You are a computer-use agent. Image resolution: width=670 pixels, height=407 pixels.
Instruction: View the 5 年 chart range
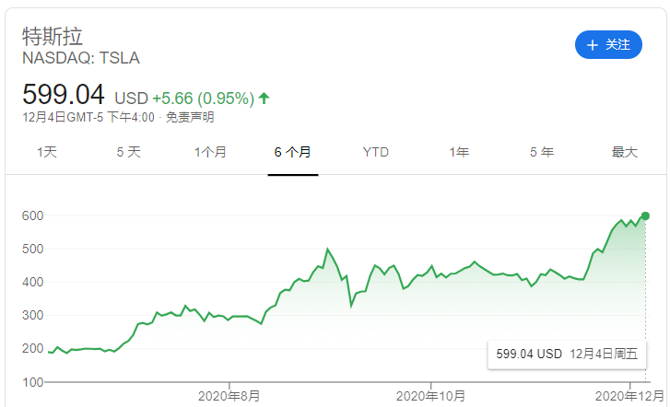coord(541,152)
